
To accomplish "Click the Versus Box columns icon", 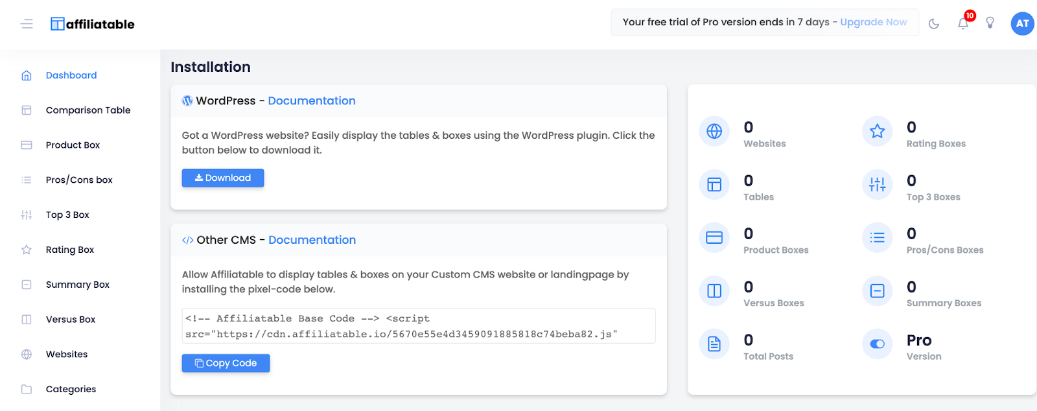I will click(x=27, y=320).
